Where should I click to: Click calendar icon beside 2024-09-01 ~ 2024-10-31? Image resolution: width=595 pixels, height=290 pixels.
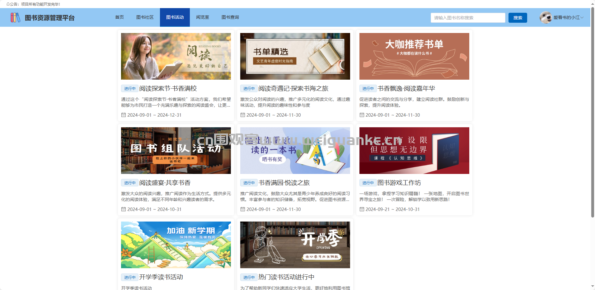pos(124,209)
